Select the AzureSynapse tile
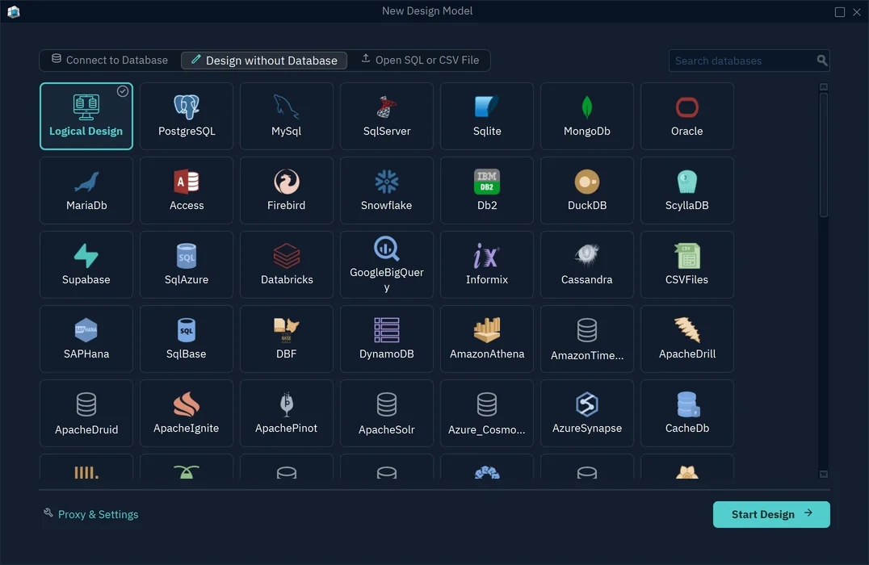869x565 pixels. click(x=587, y=413)
